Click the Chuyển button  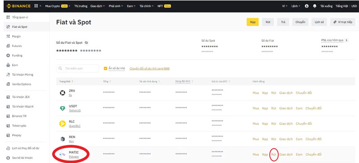(x=300, y=22)
